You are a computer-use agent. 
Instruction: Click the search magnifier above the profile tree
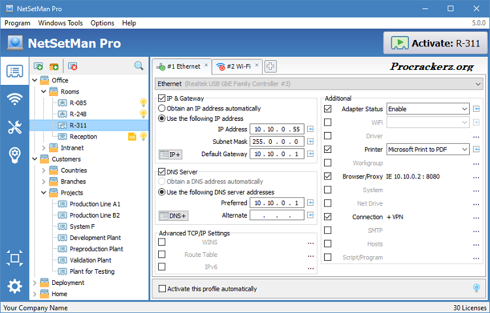pos(139,66)
